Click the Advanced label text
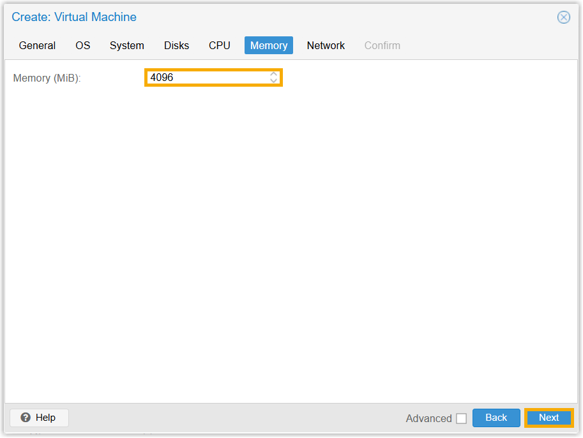 coord(428,419)
